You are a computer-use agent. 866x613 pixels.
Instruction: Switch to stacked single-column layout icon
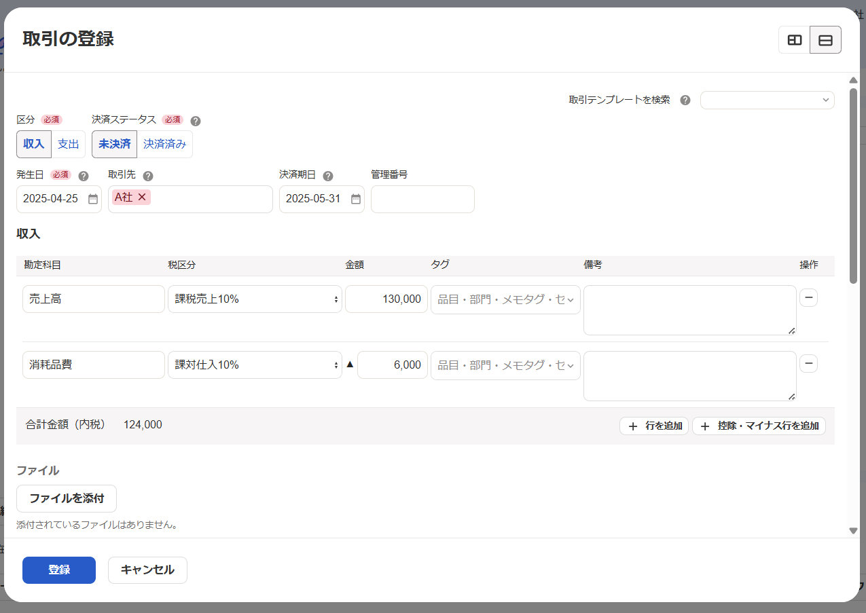(x=825, y=40)
